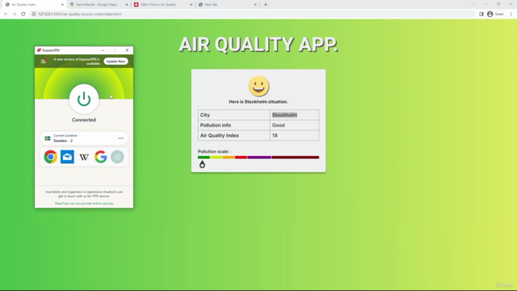Click the Pollution info label cell

pos(233,125)
